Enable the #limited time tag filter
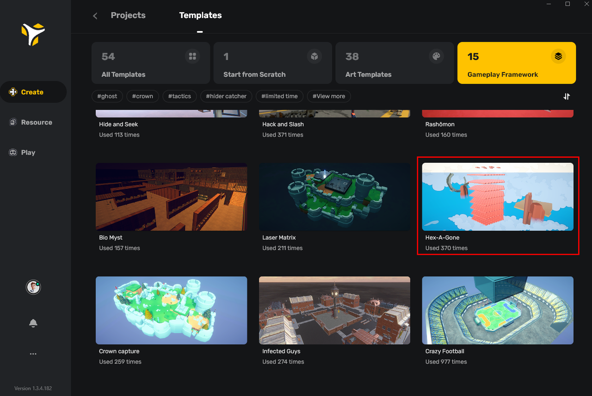 point(279,96)
